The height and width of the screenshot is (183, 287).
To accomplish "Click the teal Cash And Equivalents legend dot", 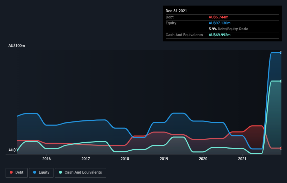I will [x=60, y=172].
